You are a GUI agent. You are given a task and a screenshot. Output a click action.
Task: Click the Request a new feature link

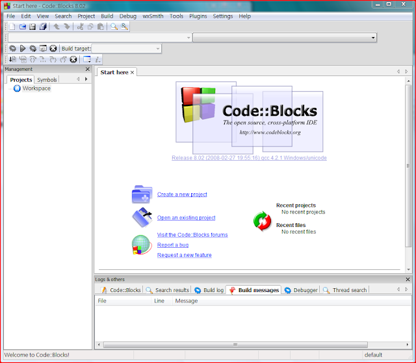(184, 255)
